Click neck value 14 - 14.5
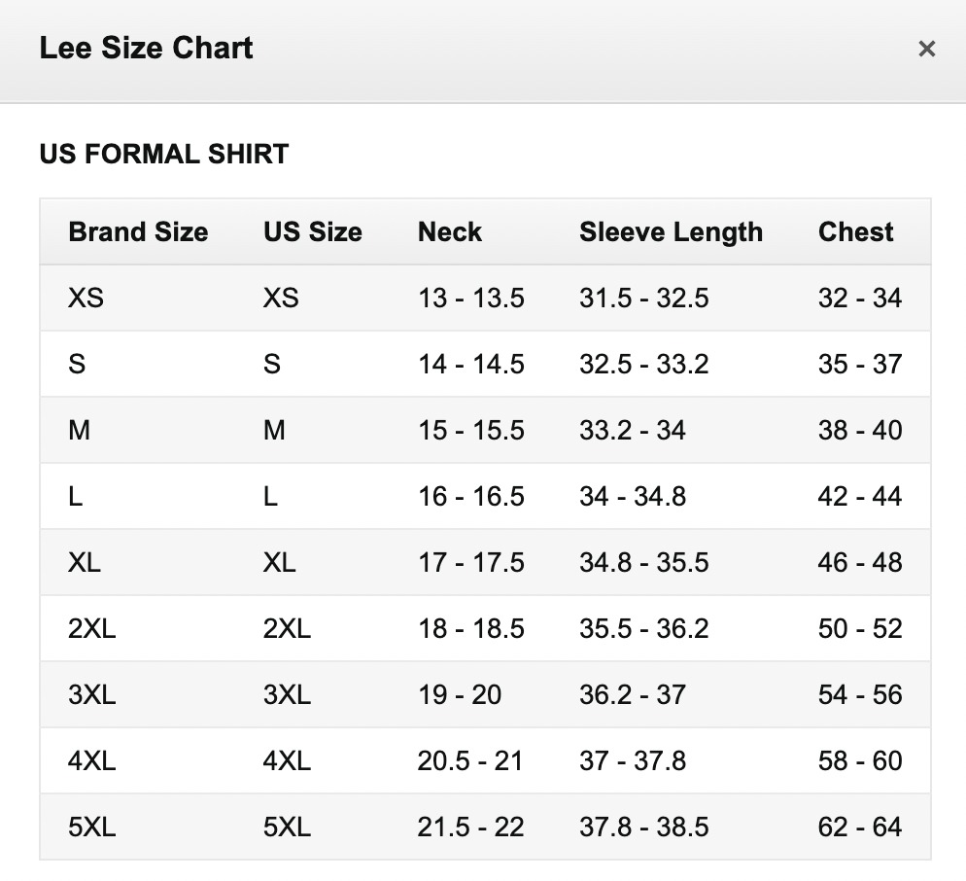 coord(470,364)
